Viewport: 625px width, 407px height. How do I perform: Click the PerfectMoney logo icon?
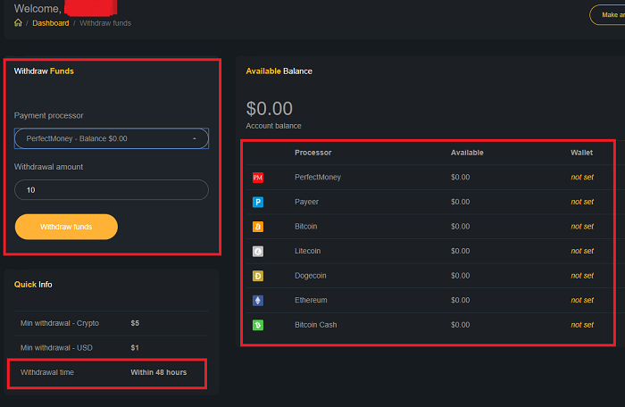(x=258, y=178)
